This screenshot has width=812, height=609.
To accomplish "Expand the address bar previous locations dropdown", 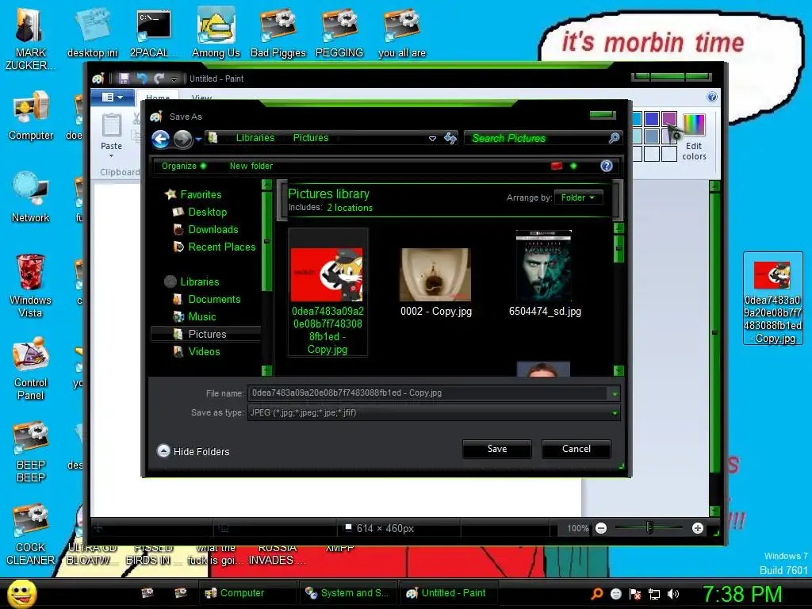I will 432,138.
